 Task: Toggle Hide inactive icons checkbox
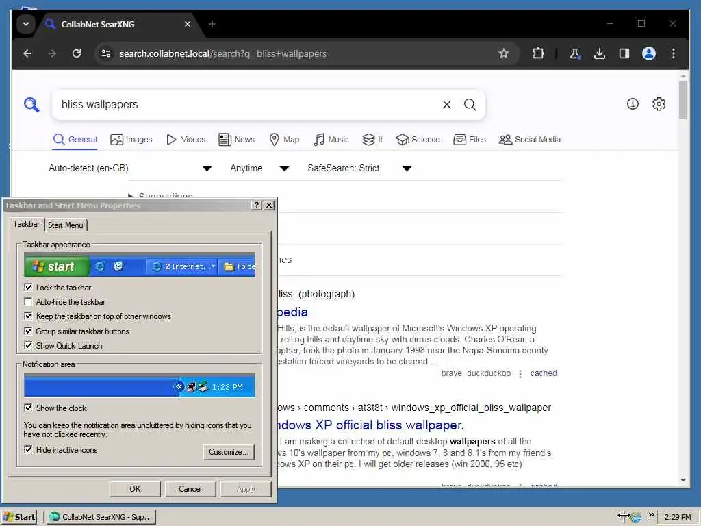pyautogui.click(x=28, y=449)
